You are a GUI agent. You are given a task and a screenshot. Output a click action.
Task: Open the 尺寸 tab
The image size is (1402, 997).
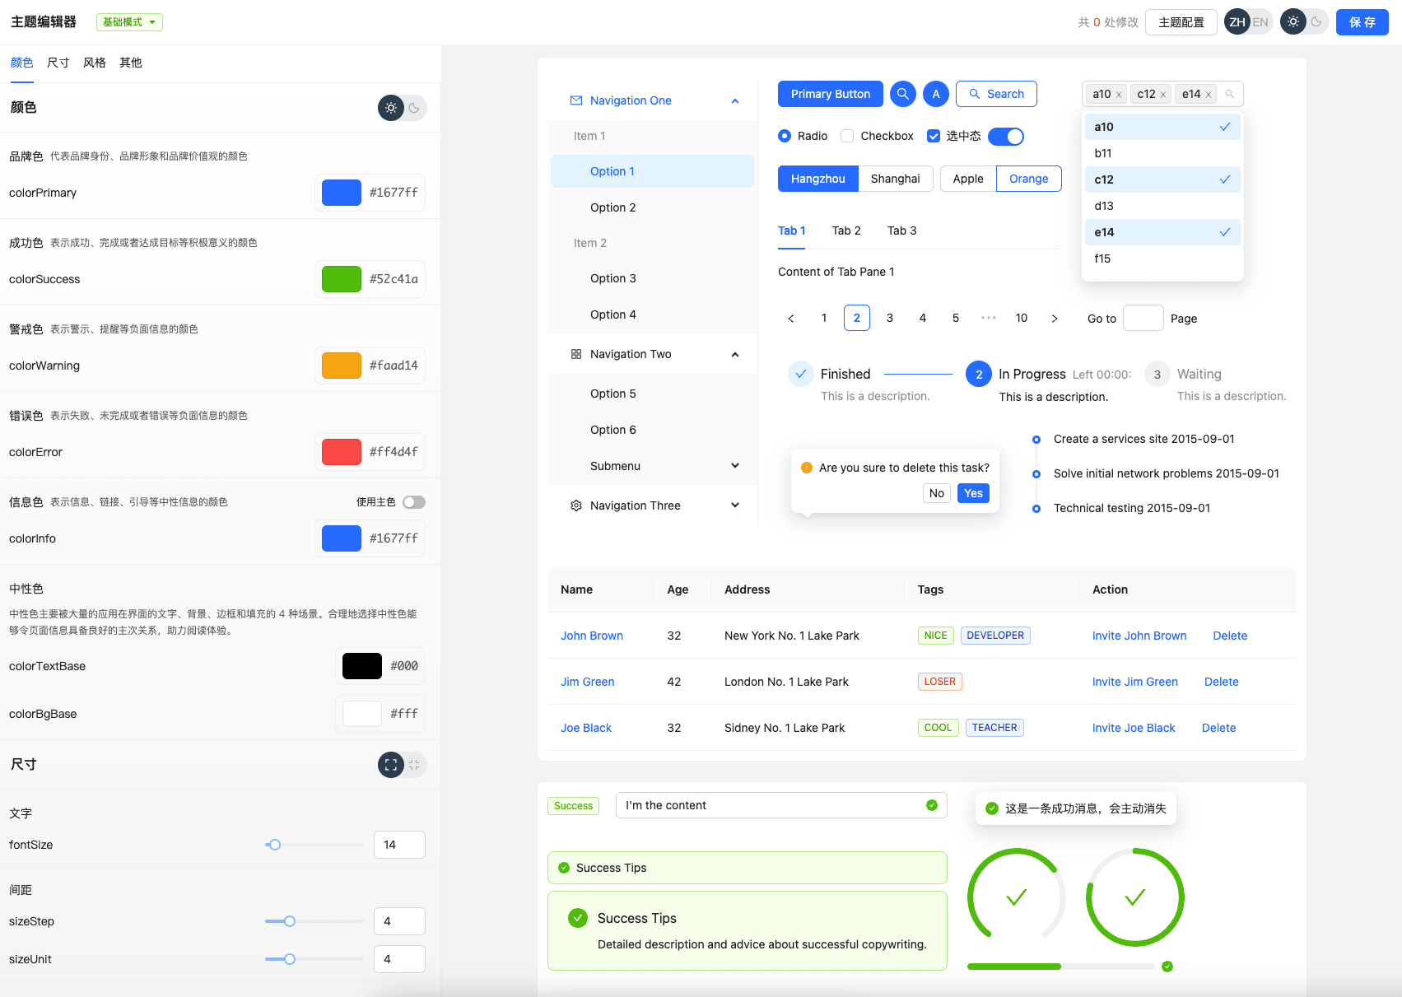58,63
